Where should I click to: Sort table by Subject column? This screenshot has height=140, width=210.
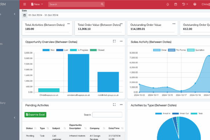[x=59, y=128]
